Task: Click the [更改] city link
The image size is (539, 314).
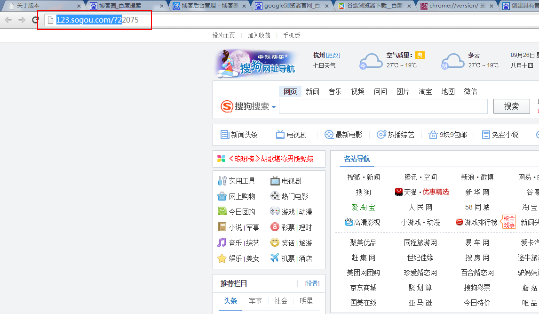Action: click(x=333, y=55)
